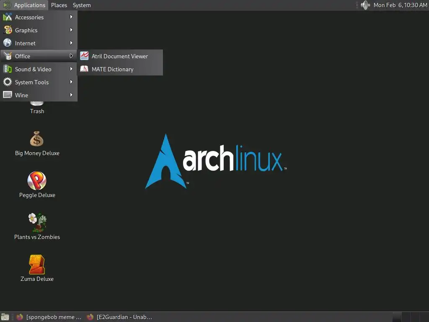Click the Atril Document Viewer icon
Screen dimensions: 429x322
[x=84, y=56]
